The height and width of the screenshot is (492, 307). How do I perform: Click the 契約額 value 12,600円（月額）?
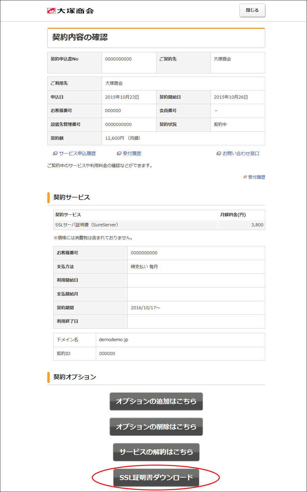tap(123, 138)
